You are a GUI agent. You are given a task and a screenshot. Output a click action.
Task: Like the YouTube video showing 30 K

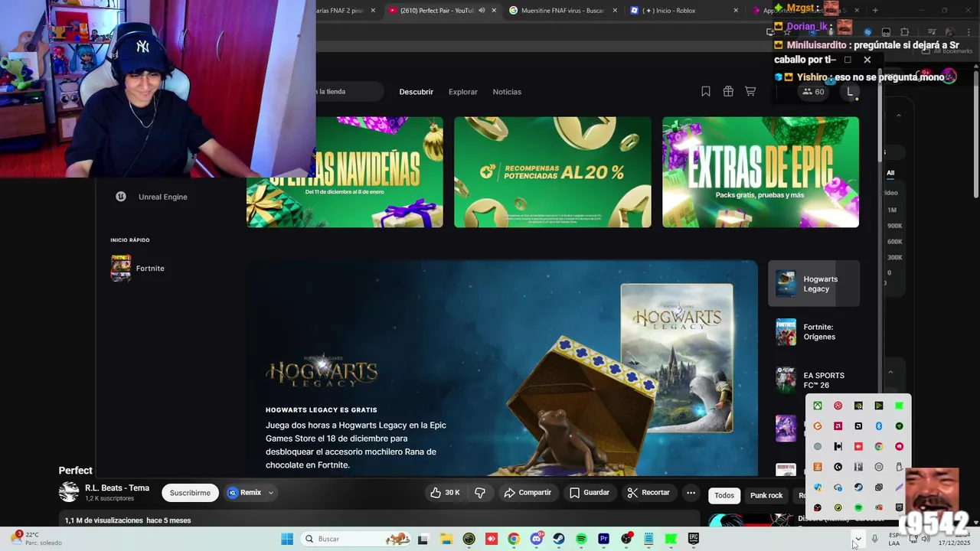(x=445, y=493)
